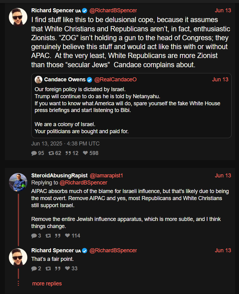Click Richard Spencer's avatar on the top post
This screenshot has width=239, height=294.
click(18, 17)
